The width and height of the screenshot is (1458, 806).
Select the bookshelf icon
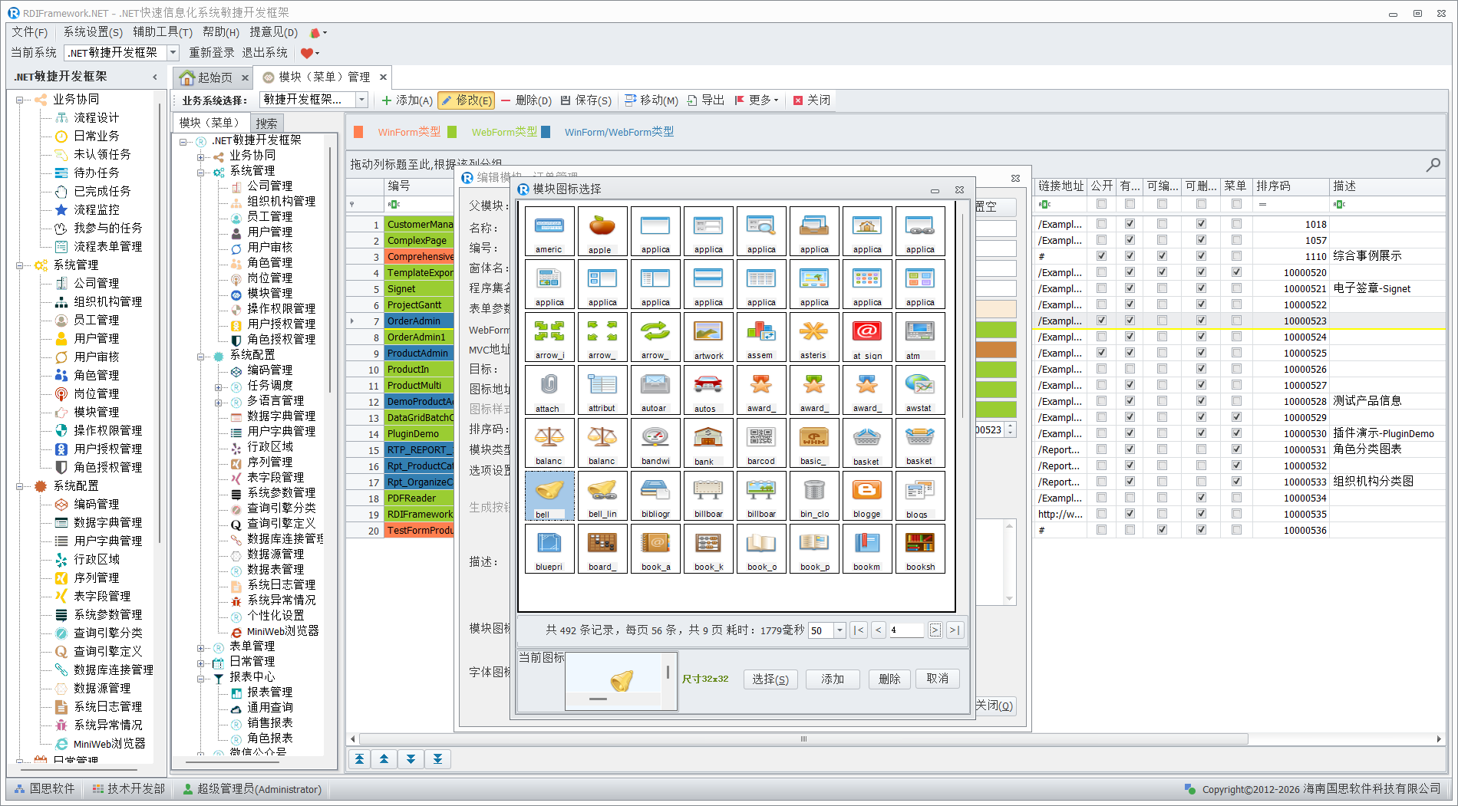point(919,548)
